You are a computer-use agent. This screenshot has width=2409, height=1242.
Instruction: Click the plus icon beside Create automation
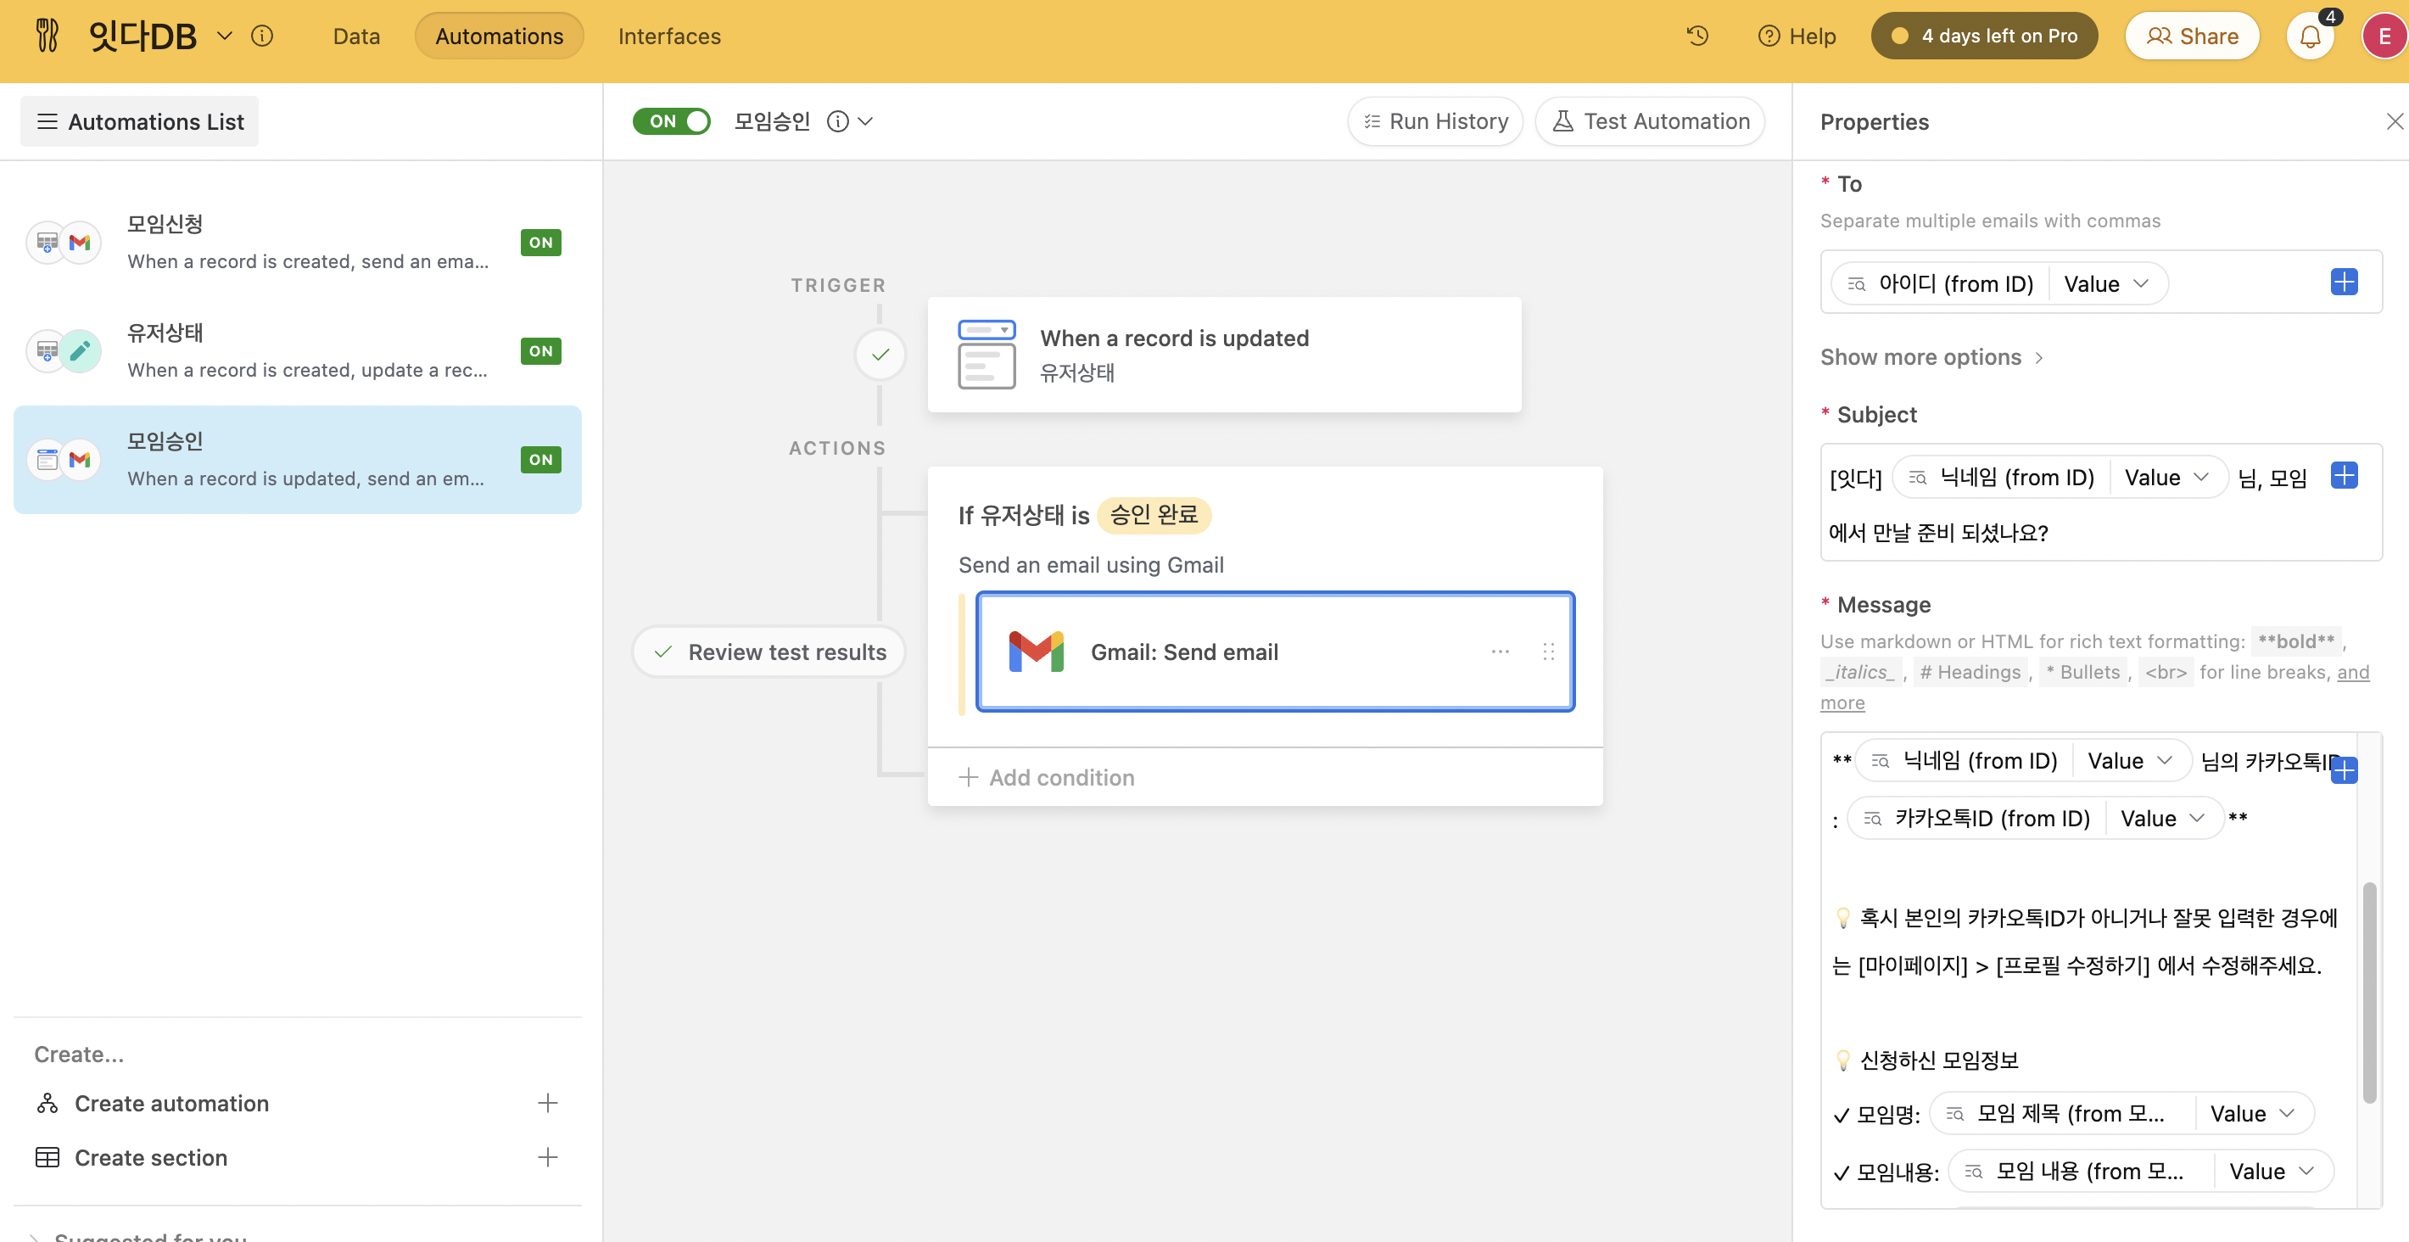coord(548,1103)
